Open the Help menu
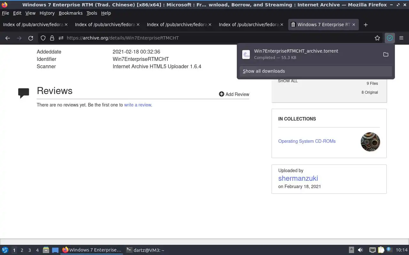 pyautogui.click(x=106, y=13)
